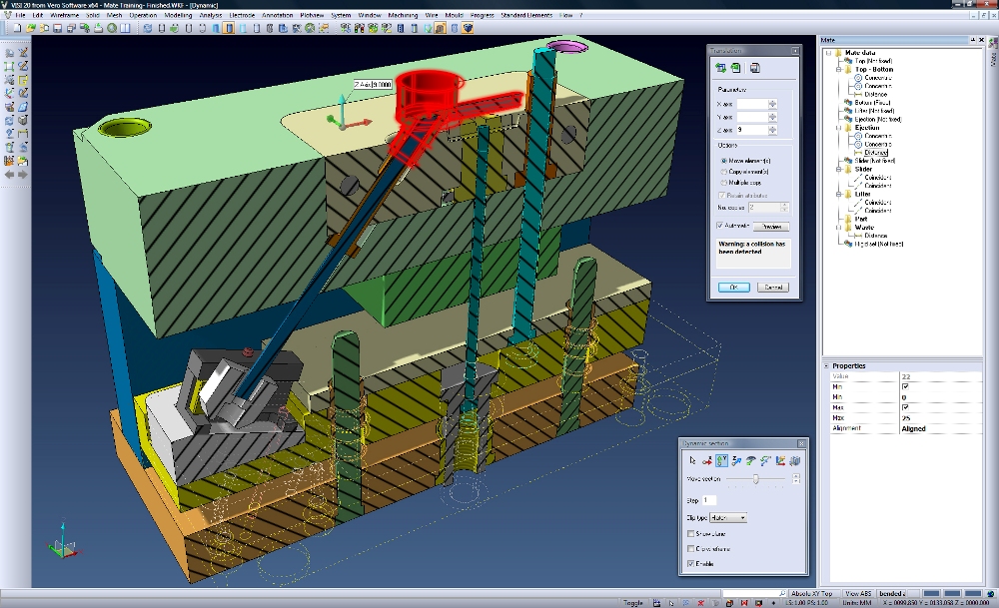Open the Electrode menu
Image resolution: width=999 pixels, height=608 pixels.
pyautogui.click(x=242, y=15)
